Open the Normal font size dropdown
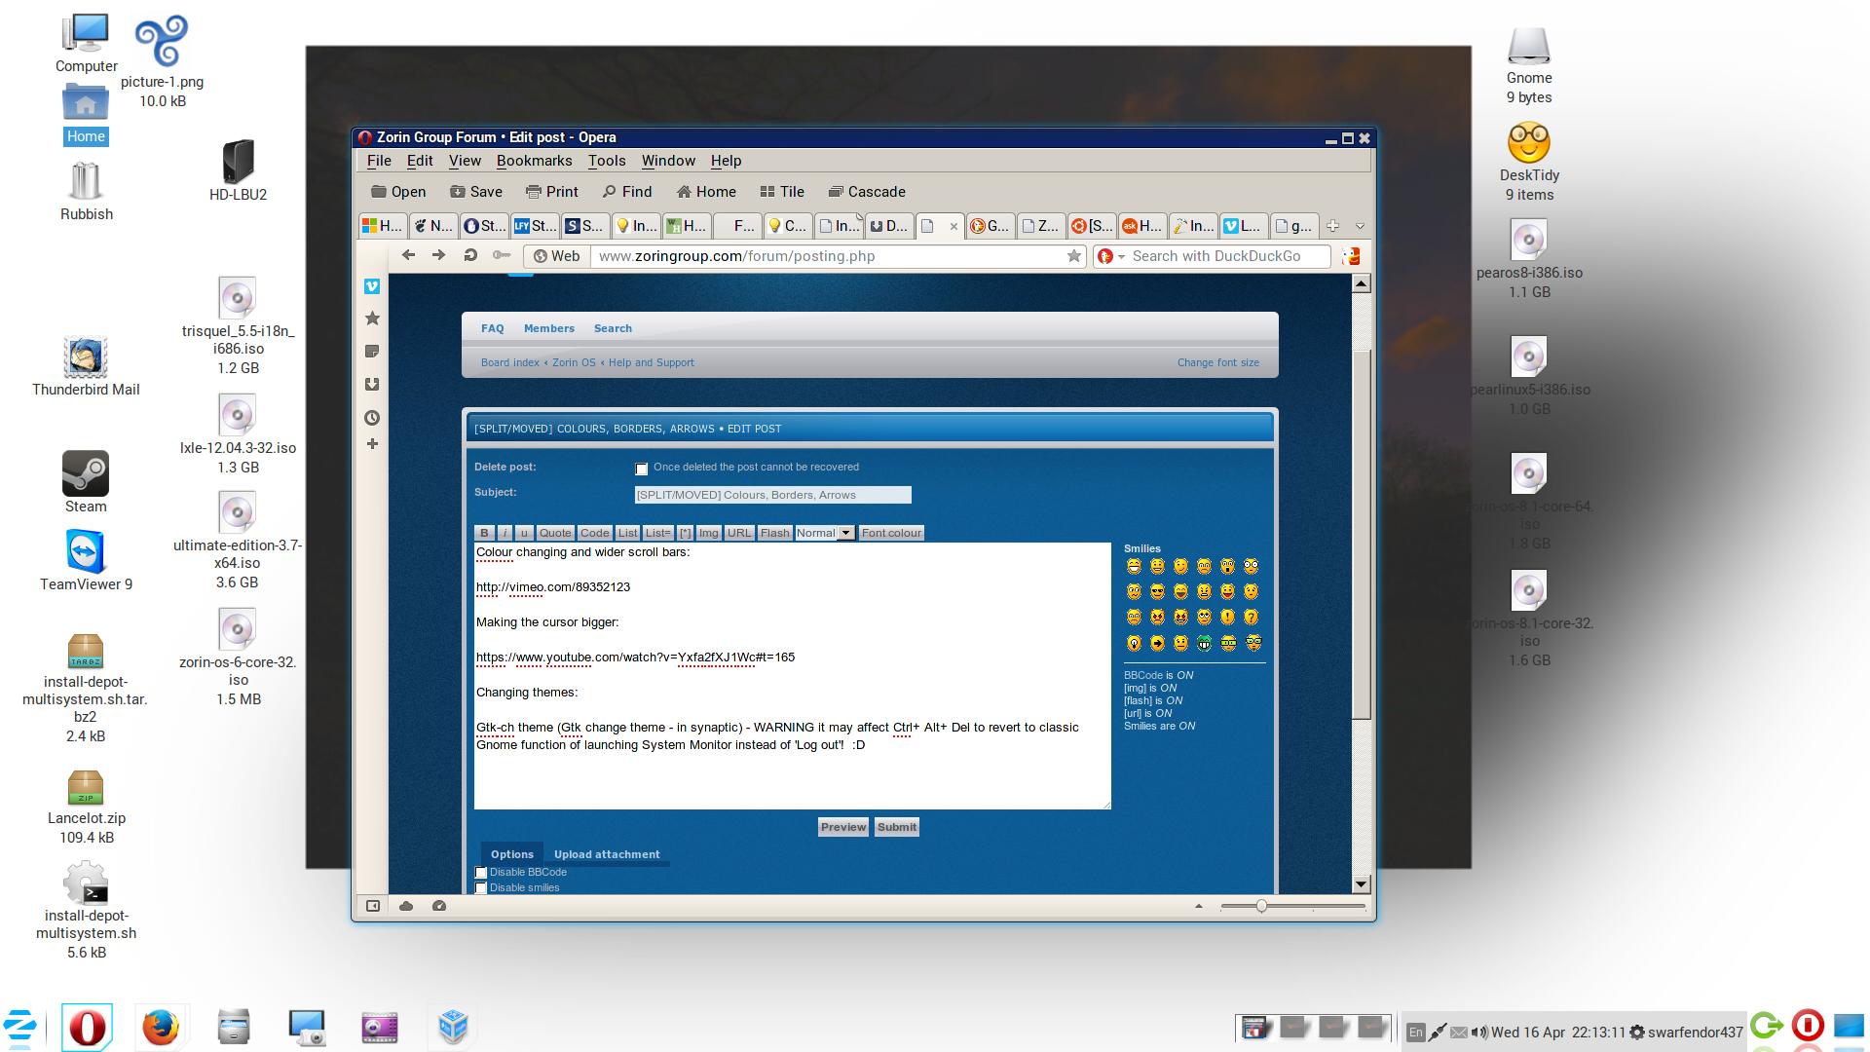1870x1052 pixels. [845, 533]
